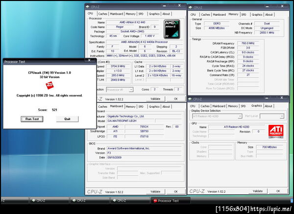Image resolution: width=294 pixels, height=214 pixels.
Task: Open Caches tab in the graphics window
Action: click(205, 106)
